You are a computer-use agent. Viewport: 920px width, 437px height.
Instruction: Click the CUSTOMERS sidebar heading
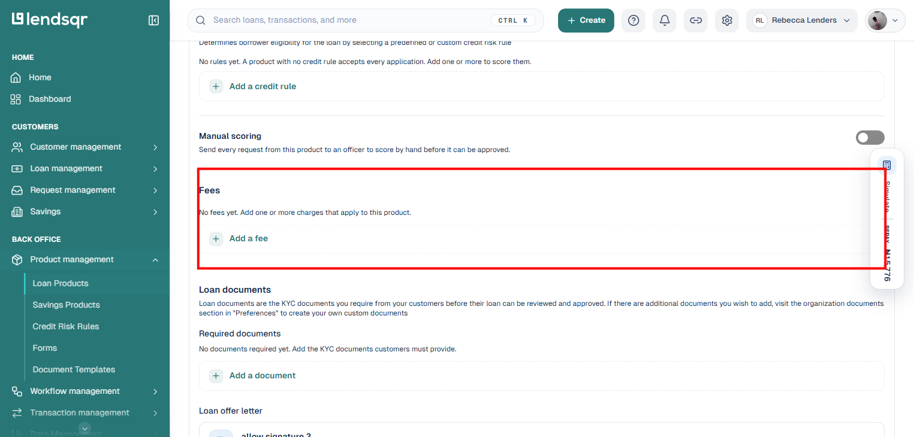(x=35, y=127)
